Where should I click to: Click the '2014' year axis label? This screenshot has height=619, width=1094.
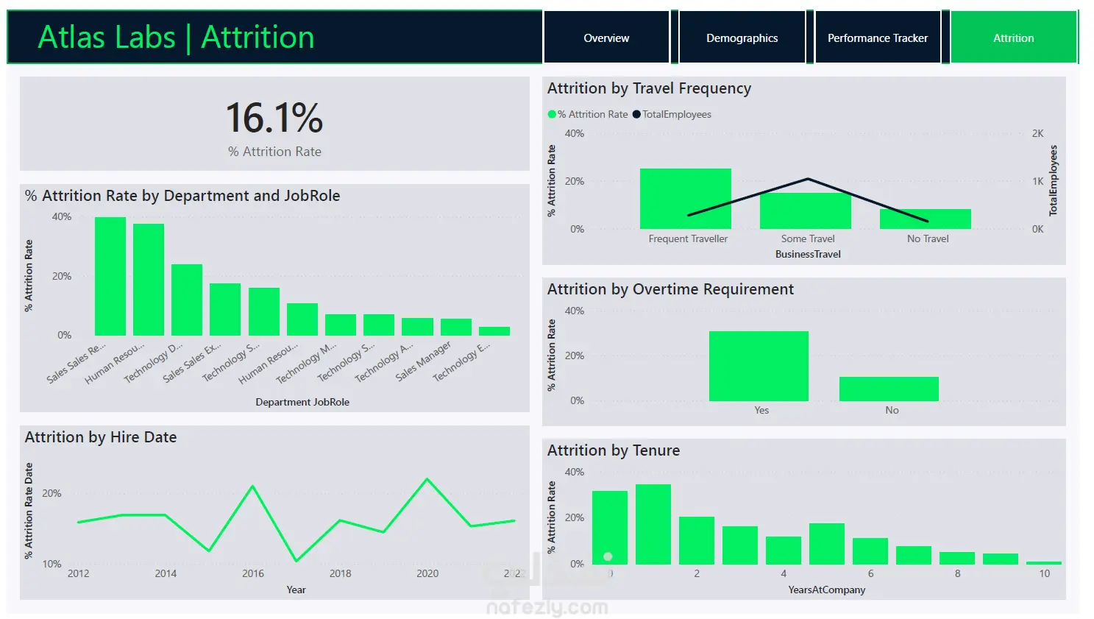(166, 573)
